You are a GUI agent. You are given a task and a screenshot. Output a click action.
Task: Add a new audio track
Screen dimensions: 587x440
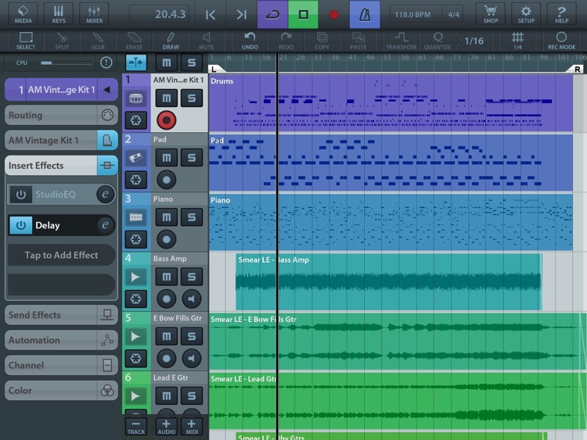(x=167, y=427)
